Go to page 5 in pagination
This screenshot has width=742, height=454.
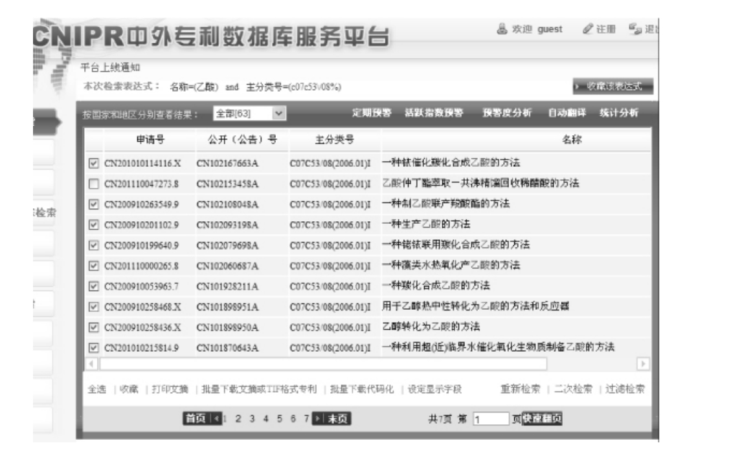click(280, 418)
